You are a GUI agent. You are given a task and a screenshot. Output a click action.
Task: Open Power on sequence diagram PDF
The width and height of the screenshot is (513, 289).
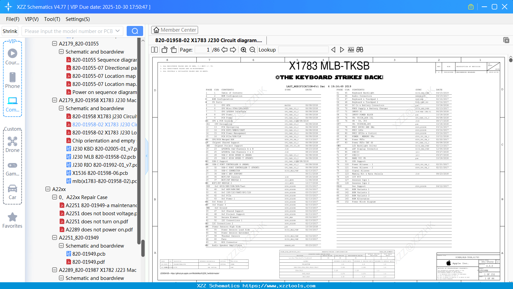click(101, 92)
